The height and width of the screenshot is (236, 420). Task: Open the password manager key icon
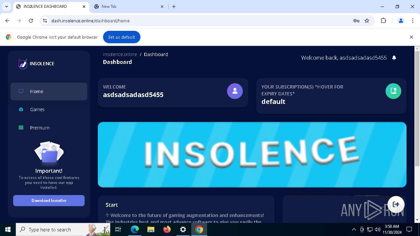(356, 21)
